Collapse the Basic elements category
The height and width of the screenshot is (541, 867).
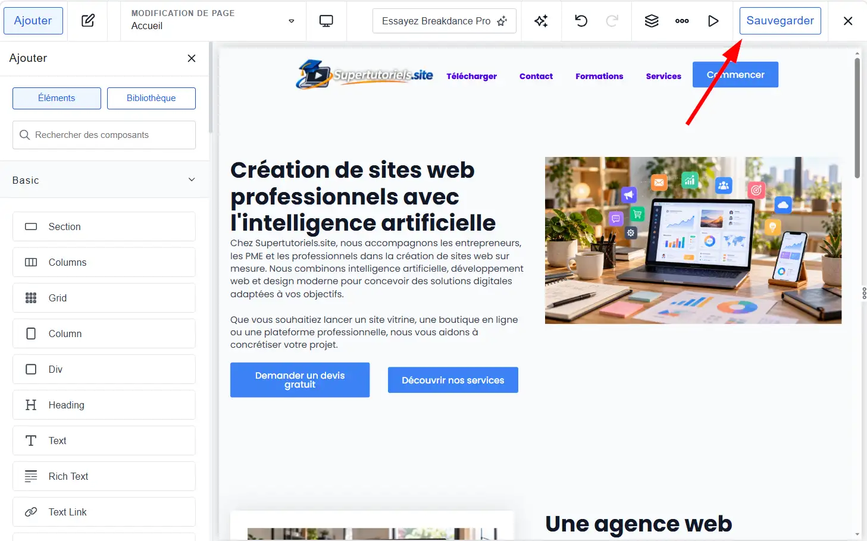tap(104, 180)
